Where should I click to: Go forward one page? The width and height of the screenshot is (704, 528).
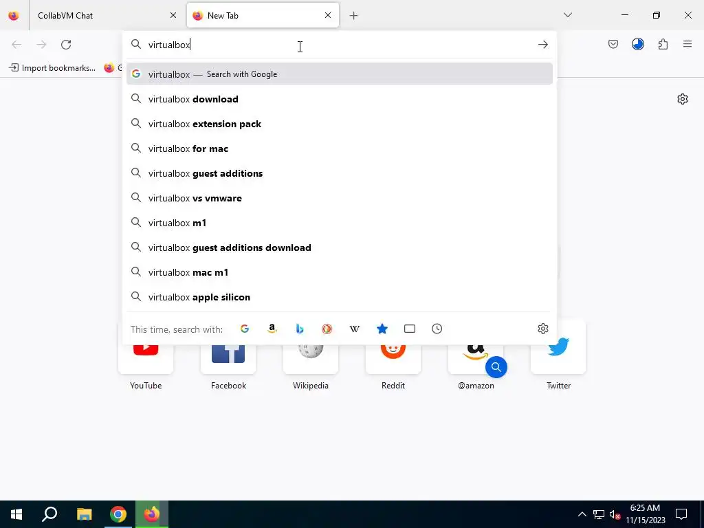[41, 45]
